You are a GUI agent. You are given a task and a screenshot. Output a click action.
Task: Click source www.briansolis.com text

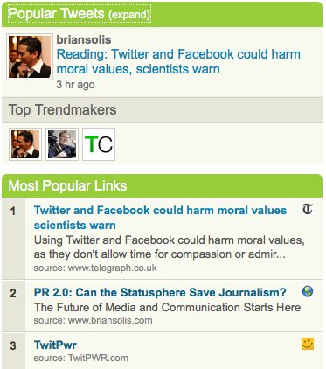pyautogui.click(x=93, y=320)
